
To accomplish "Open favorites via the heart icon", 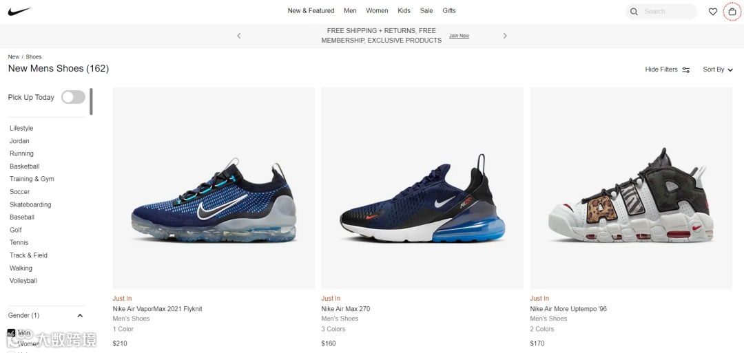I will pos(713,12).
